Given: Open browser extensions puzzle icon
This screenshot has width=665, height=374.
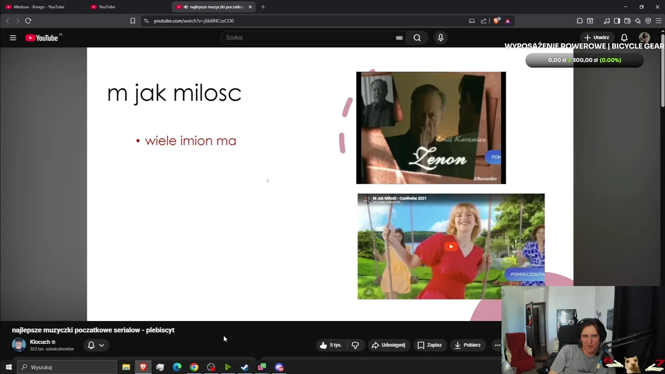Looking at the screenshot, I should [x=580, y=21].
